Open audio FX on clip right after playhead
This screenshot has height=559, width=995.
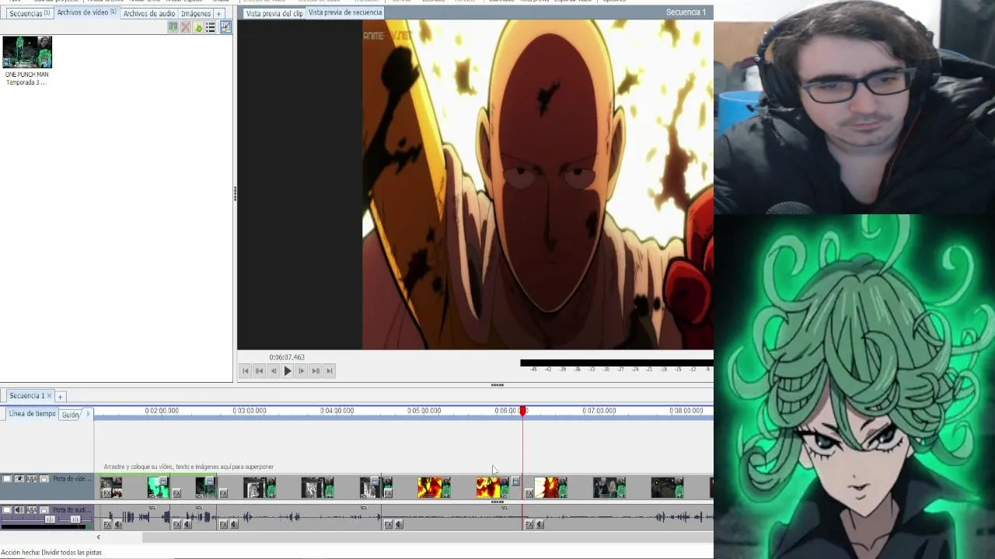point(529,524)
